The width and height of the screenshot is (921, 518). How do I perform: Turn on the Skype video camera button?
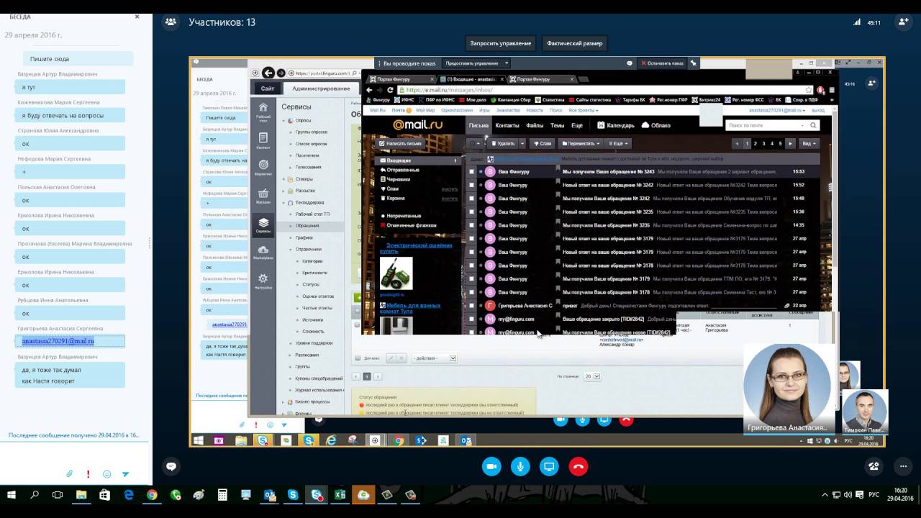492,467
